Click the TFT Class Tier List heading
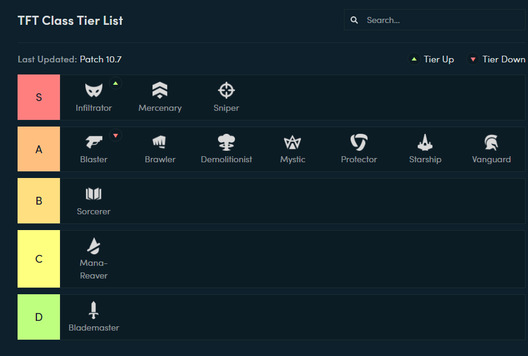Image resolution: width=528 pixels, height=356 pixels. coord(70,21)
